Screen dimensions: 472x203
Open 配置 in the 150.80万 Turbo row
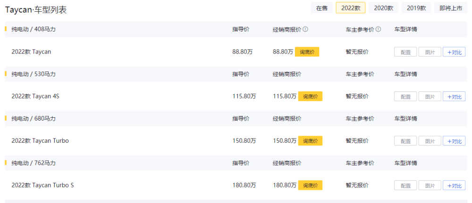tap(405, 141)
